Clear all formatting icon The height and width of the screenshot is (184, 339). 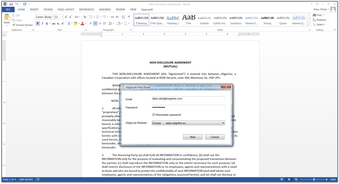85,17
